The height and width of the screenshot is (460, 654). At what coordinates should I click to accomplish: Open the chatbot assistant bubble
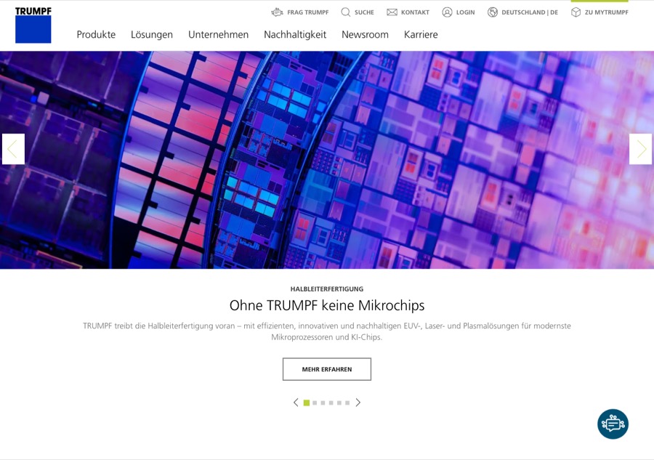pos(613,424)
